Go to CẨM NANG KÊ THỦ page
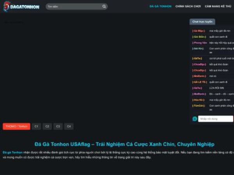This screenshot has width=234, height=175. 218,7
